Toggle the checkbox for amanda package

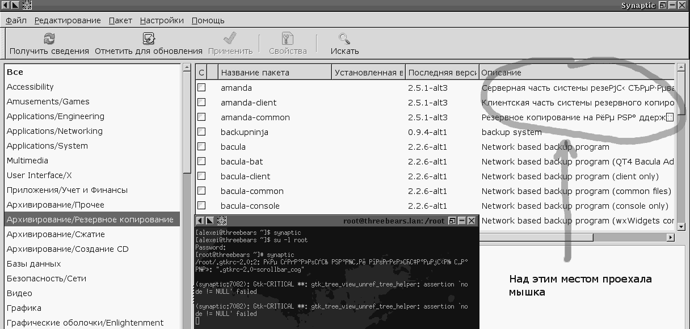click(x=201, y=88)
